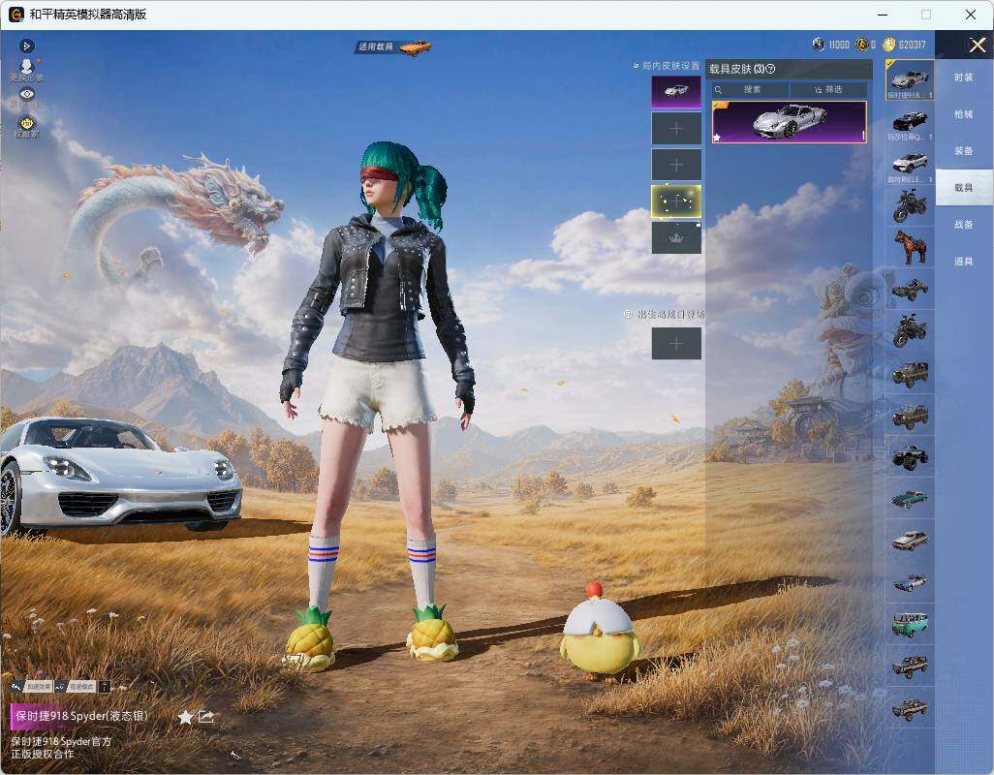Toggle the eye visibility icon
Screen dimensions: 994x775
[x=26, y=94]
